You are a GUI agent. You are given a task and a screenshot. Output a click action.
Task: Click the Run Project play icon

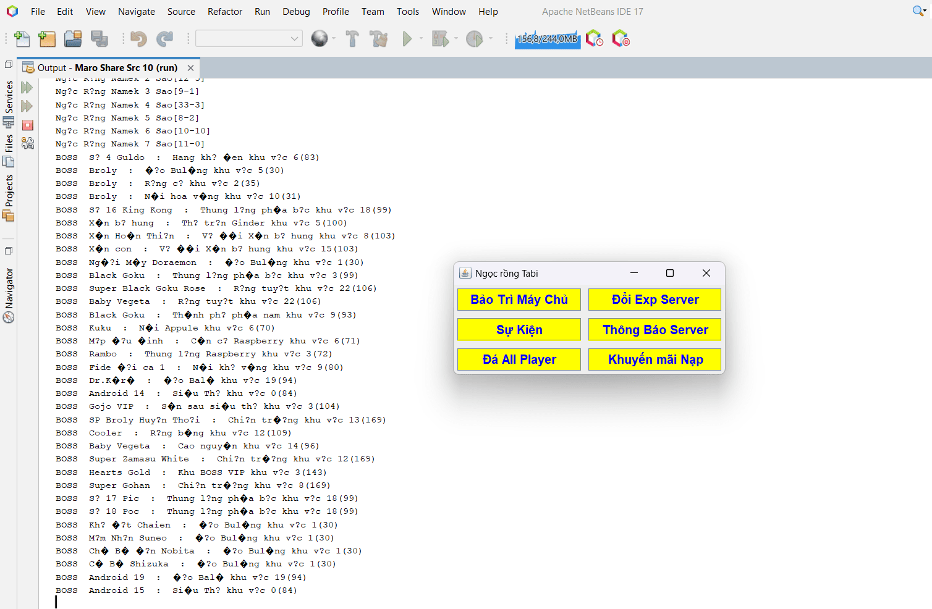tap(407, 39)
